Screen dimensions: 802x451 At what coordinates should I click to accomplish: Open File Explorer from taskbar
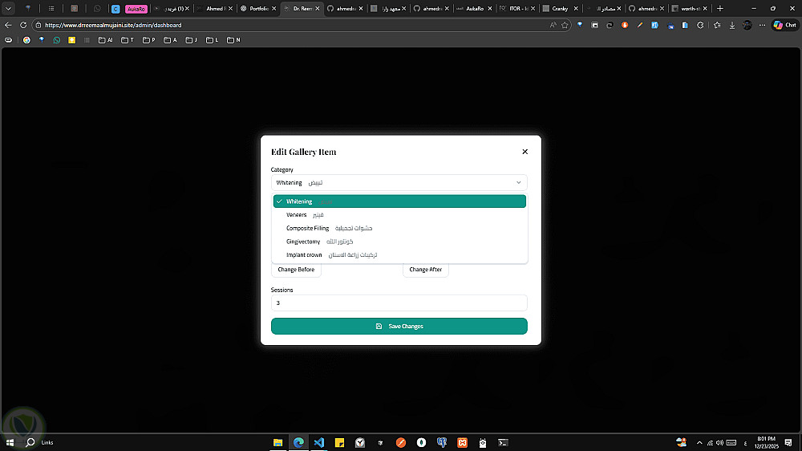(277, 442)
